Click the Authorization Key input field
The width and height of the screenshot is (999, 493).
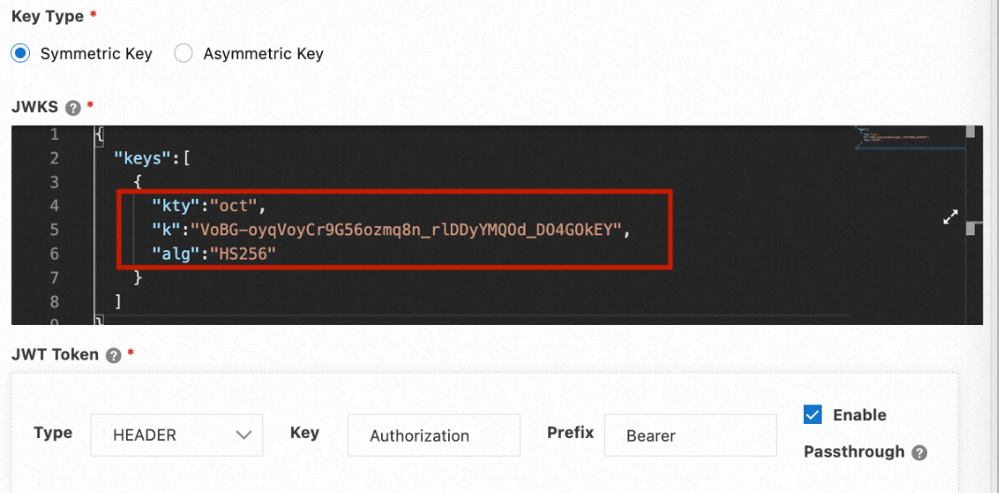click(x=433, y=435)
